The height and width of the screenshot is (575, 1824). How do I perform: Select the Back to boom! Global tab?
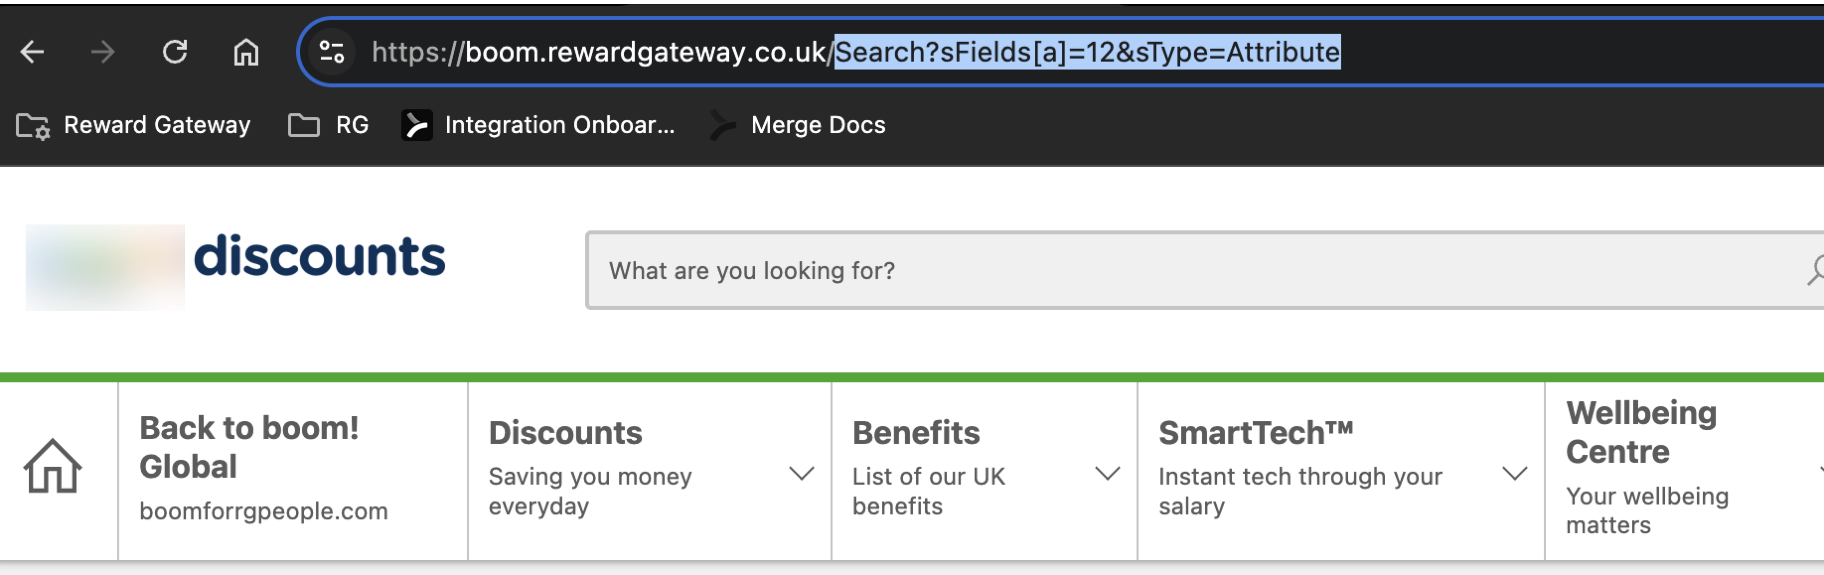(x=263, y=468)
